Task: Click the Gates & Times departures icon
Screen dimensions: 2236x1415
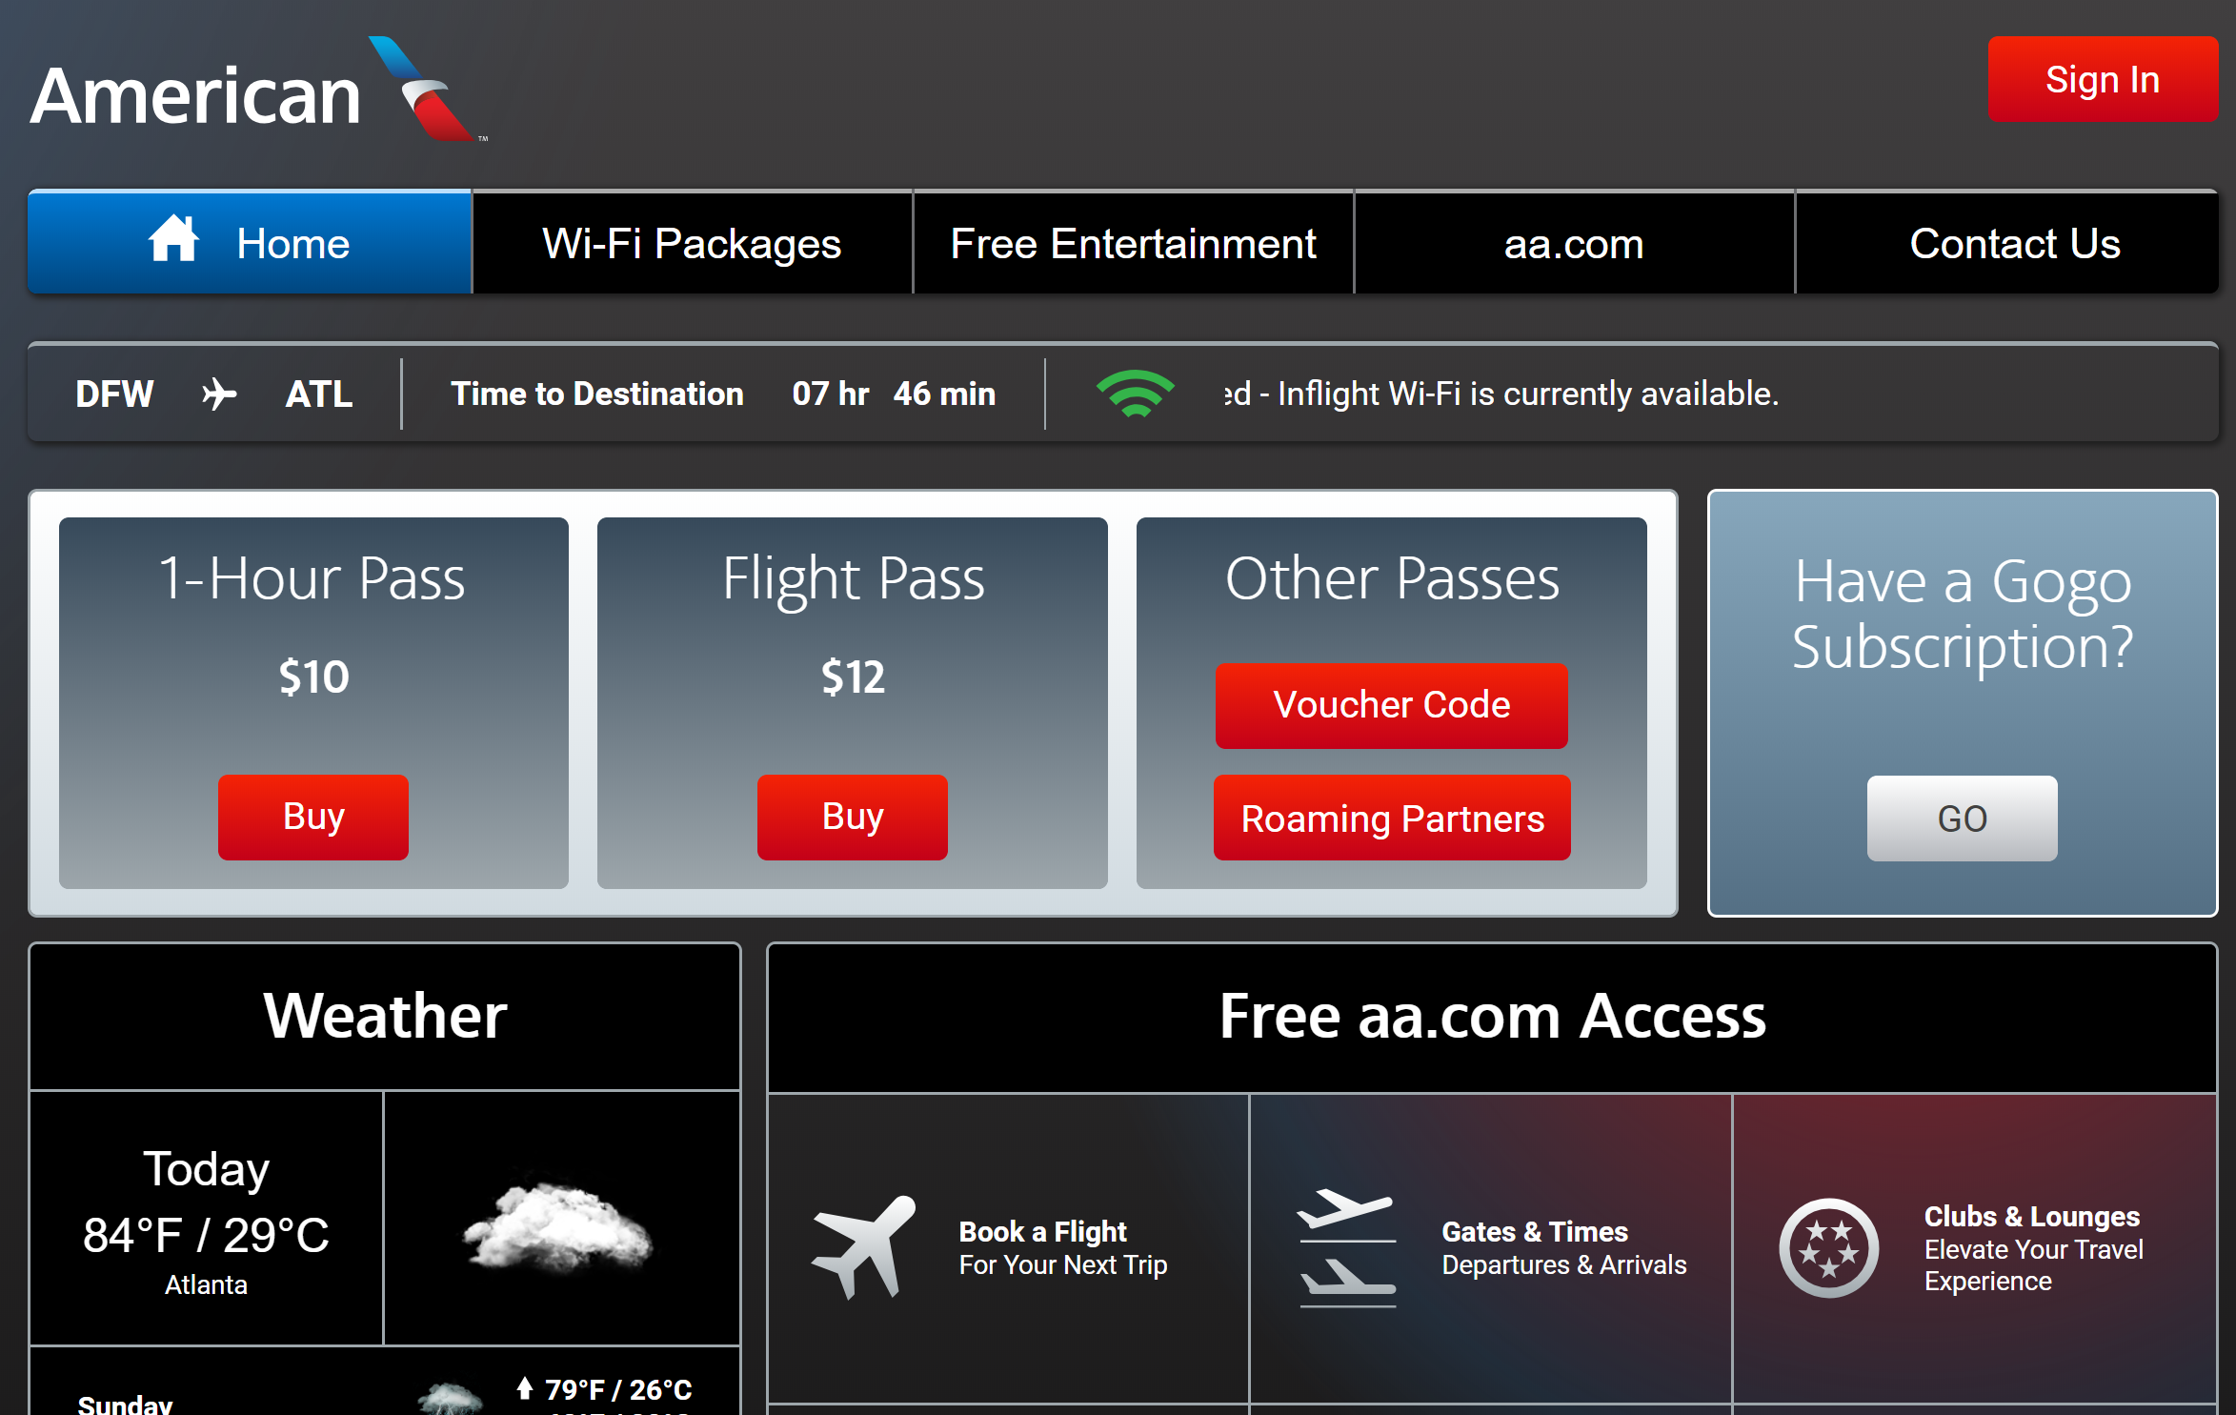Action: pyautogui.click(x=1346, y=1246)
